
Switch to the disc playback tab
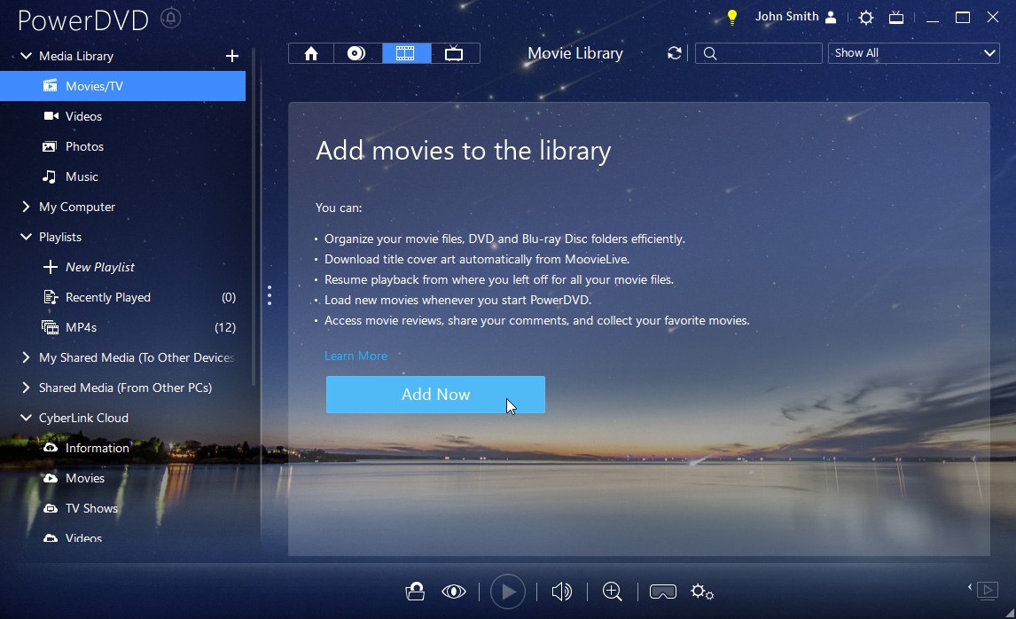(356, 53)
